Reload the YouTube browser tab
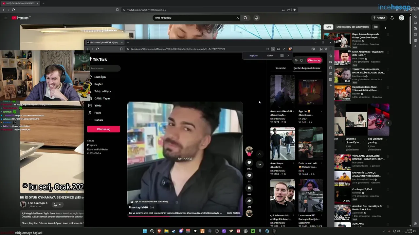The width and height of the screenshot is (419, 235). point(13,10)
